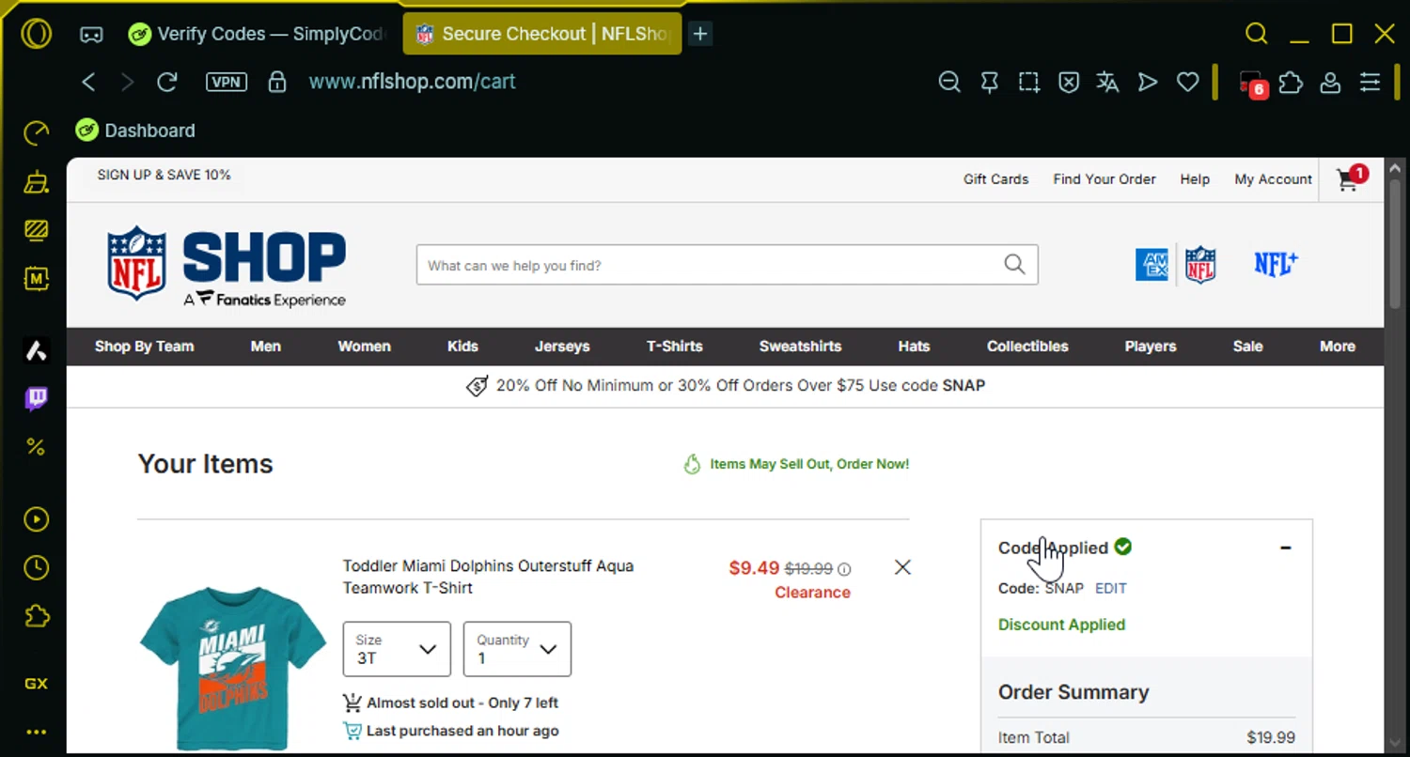Open the Women menu

[364, 346]
